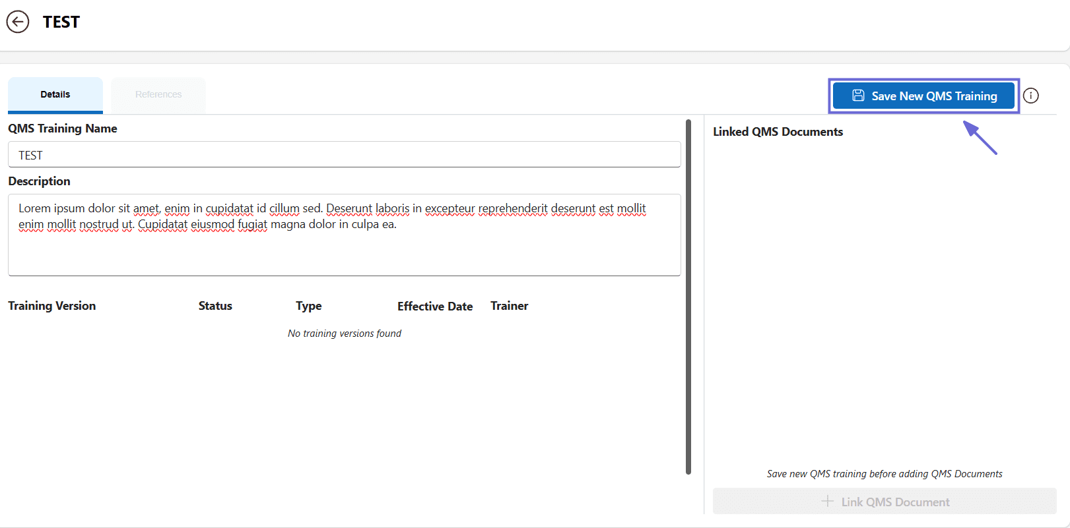Click the Description label
This screenshot has height=528, width=1070.
[39, 181]
